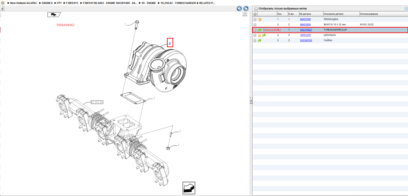The width and height of the screenshot is (408, 196).
Task: Open the 'ENGINES' breadcrumb
Action: [x=47, y=2]
